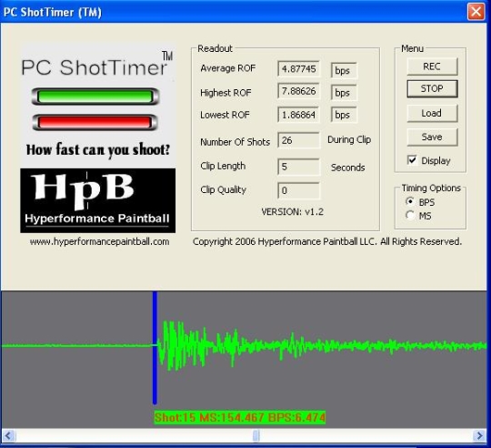Click the red level indicator bar
Image resolution: width=491 pixels, height=448 pixels.
95,122
